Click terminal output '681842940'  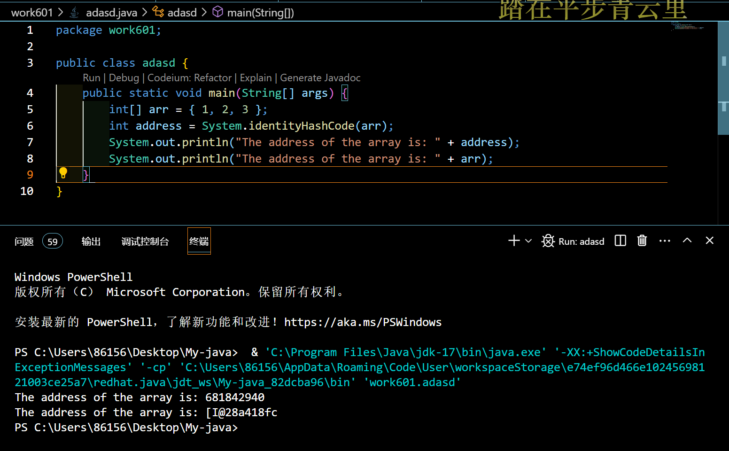pos(235,397)
